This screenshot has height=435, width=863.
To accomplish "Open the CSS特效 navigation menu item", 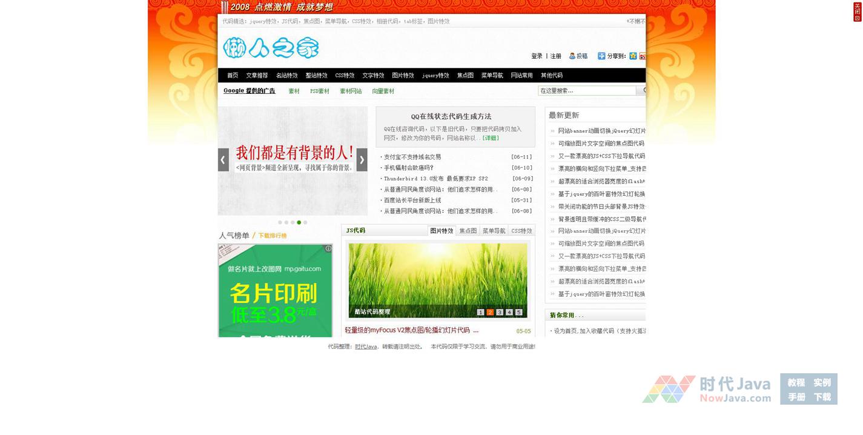I will click(x=345, y=76).
